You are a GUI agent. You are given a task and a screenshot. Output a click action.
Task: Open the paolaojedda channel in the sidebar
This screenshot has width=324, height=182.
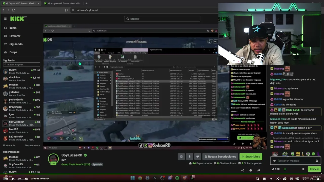click(x=22, y=101)
